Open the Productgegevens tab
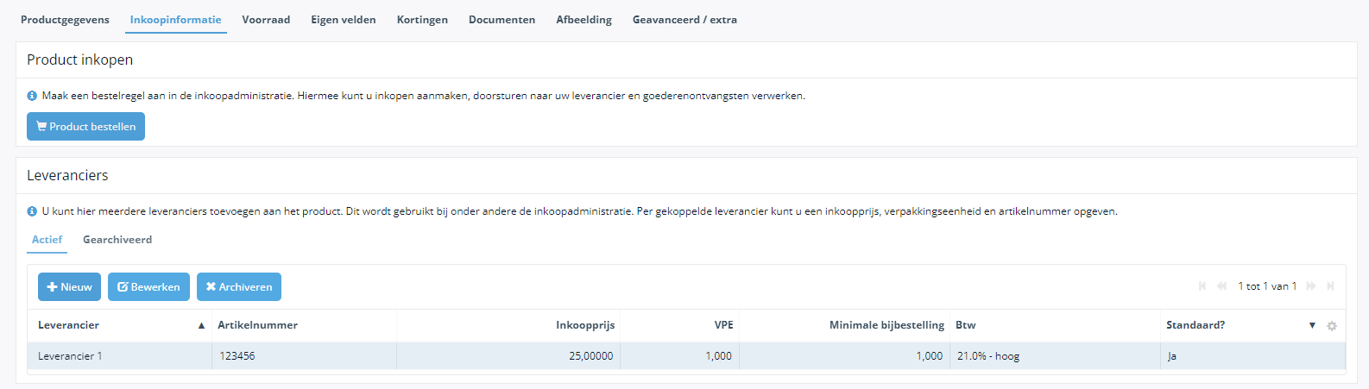The image size is (1369, 389). point(65,19)
